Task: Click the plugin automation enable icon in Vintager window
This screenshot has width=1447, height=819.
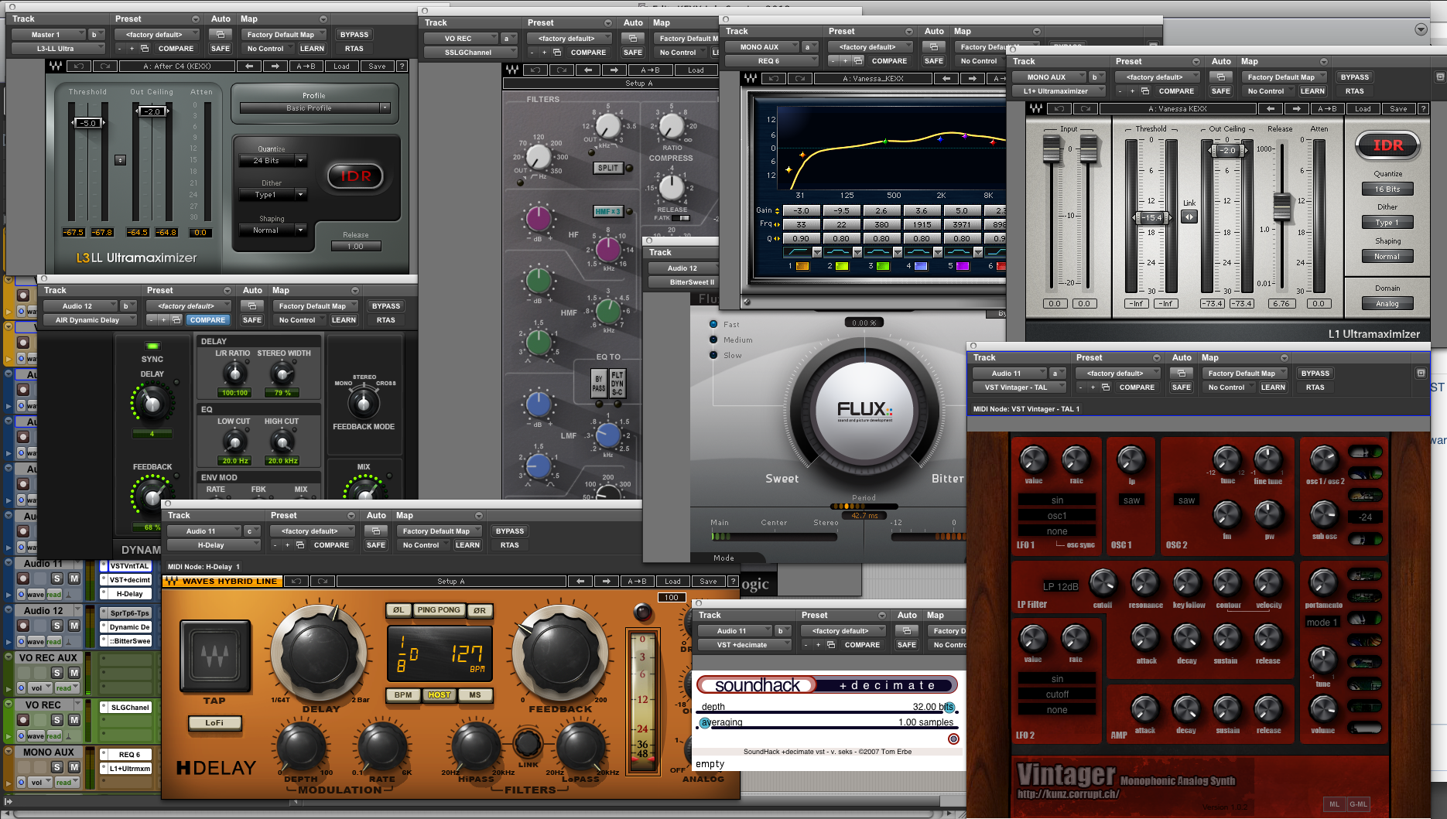Action: tap(1181, 374)
